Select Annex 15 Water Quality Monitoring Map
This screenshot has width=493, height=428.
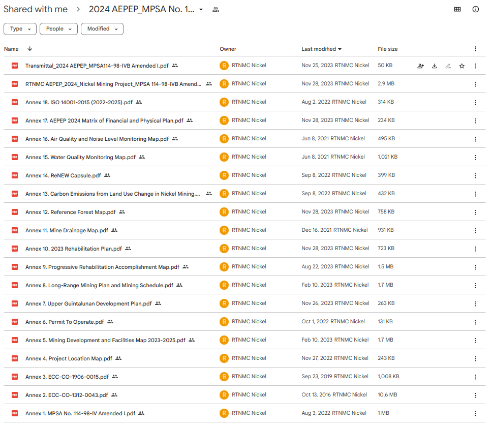point(80,157)
